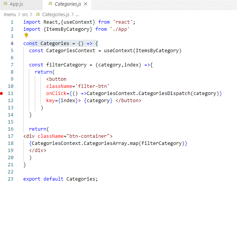
Task: Click 'Categories' on the const declaration line
Action: (55, 44)
